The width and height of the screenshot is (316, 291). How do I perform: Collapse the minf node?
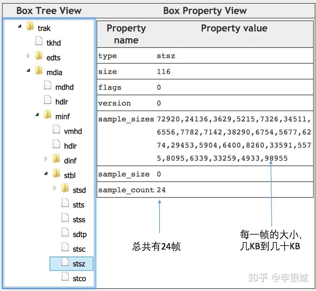pos(37,115)
